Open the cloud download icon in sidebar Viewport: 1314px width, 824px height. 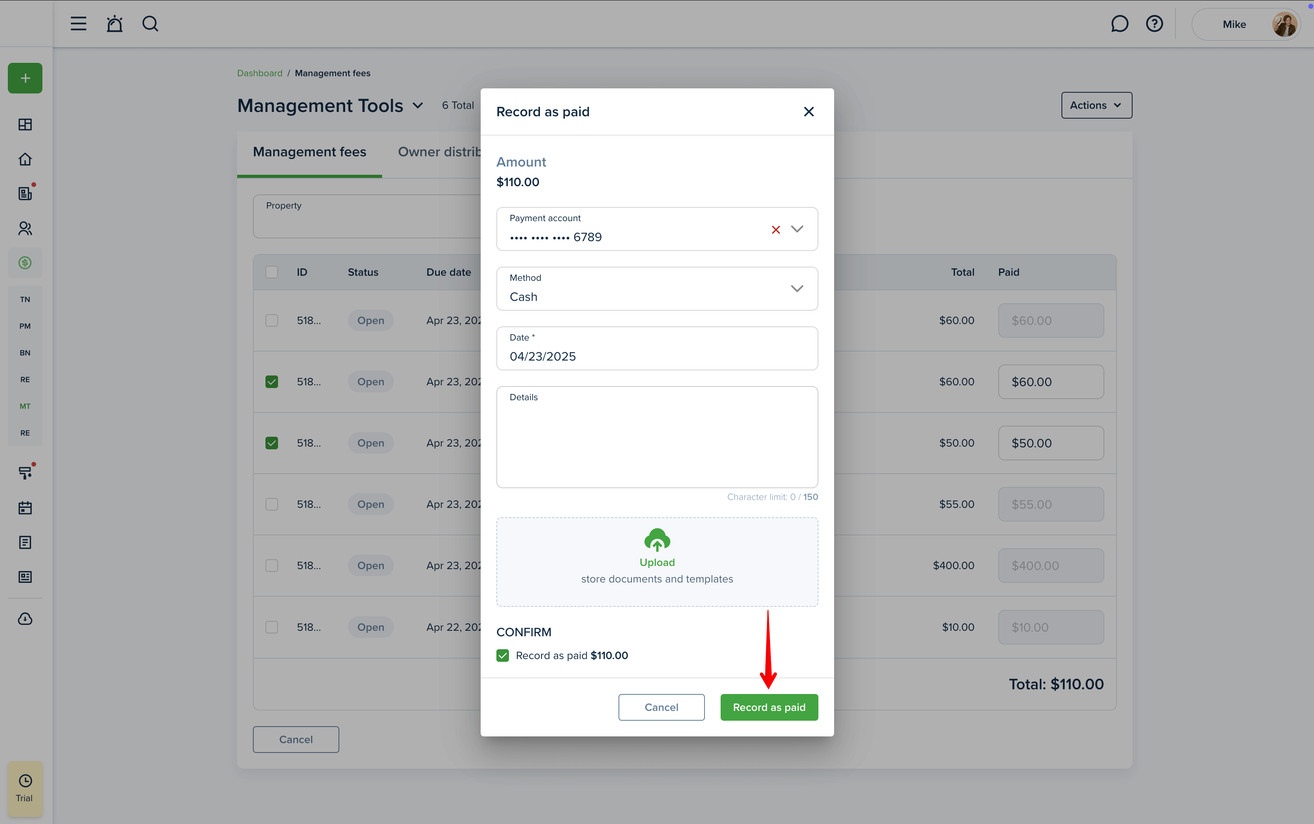(x=25, y=619)
